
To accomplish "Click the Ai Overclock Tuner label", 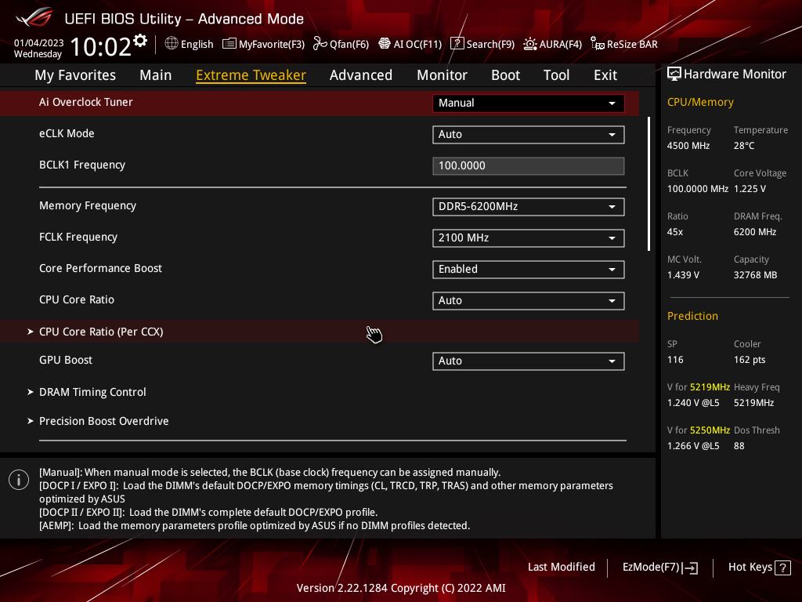I will 86,103.
